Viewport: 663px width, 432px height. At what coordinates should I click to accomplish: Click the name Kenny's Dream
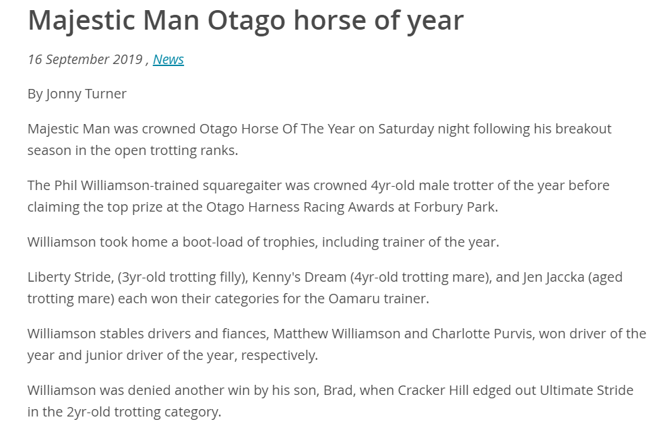(x=299, y=277)
